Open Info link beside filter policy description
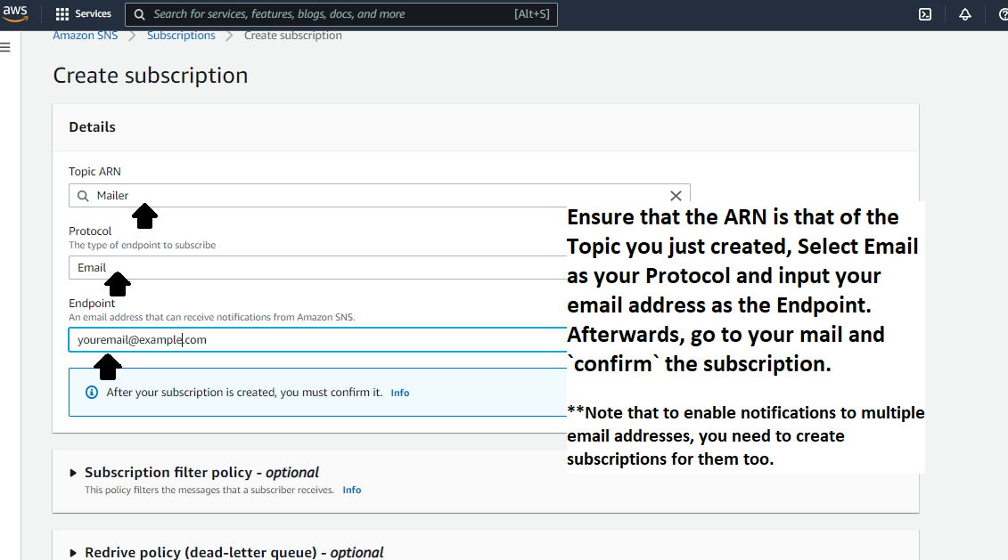The width and height of the screenshot is (1008, 560). click(352, 490)
